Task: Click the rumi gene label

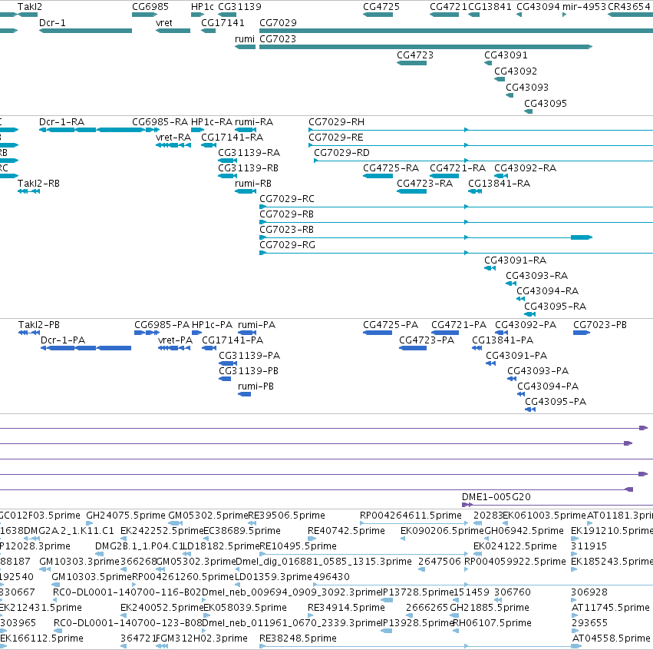Action: pyautogui.click(x=245, y=38)
